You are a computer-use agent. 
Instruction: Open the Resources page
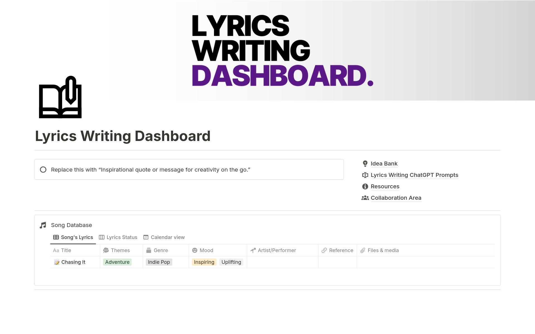(x=384, y=186)
